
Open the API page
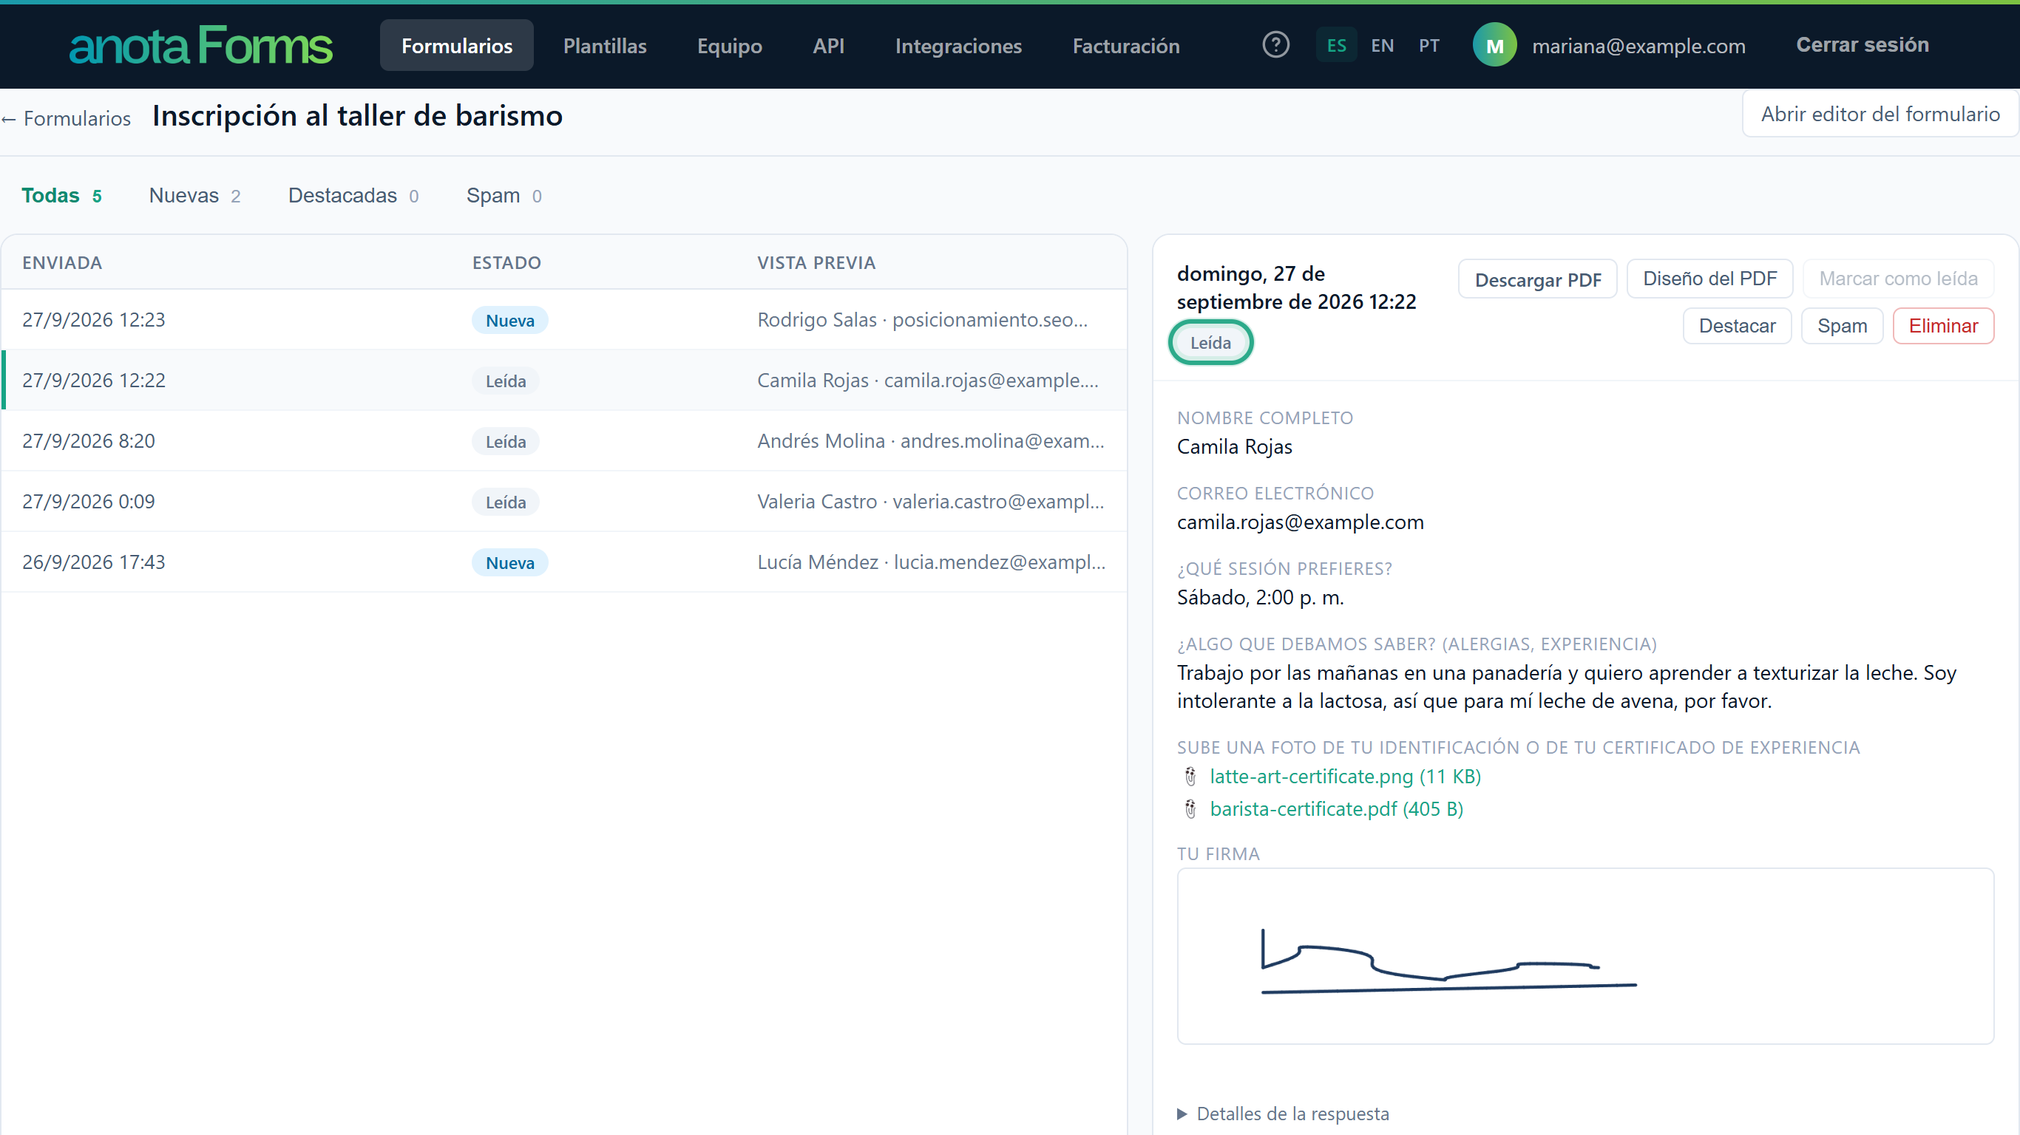point(828,46)
